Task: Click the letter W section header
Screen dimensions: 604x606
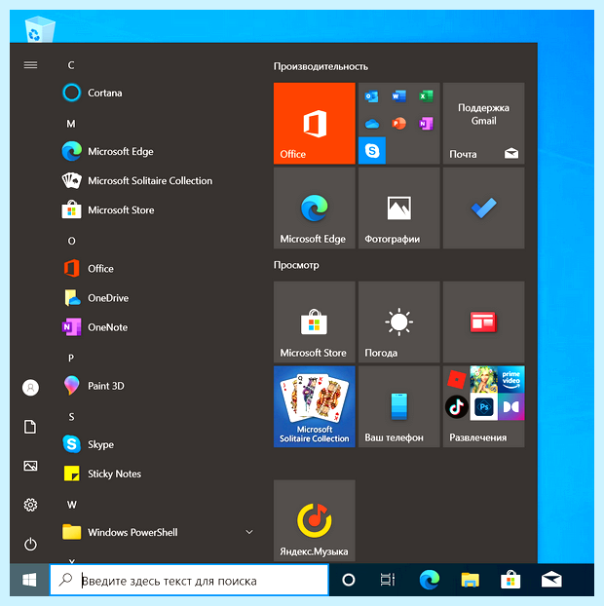Action: tap(71, 505)
